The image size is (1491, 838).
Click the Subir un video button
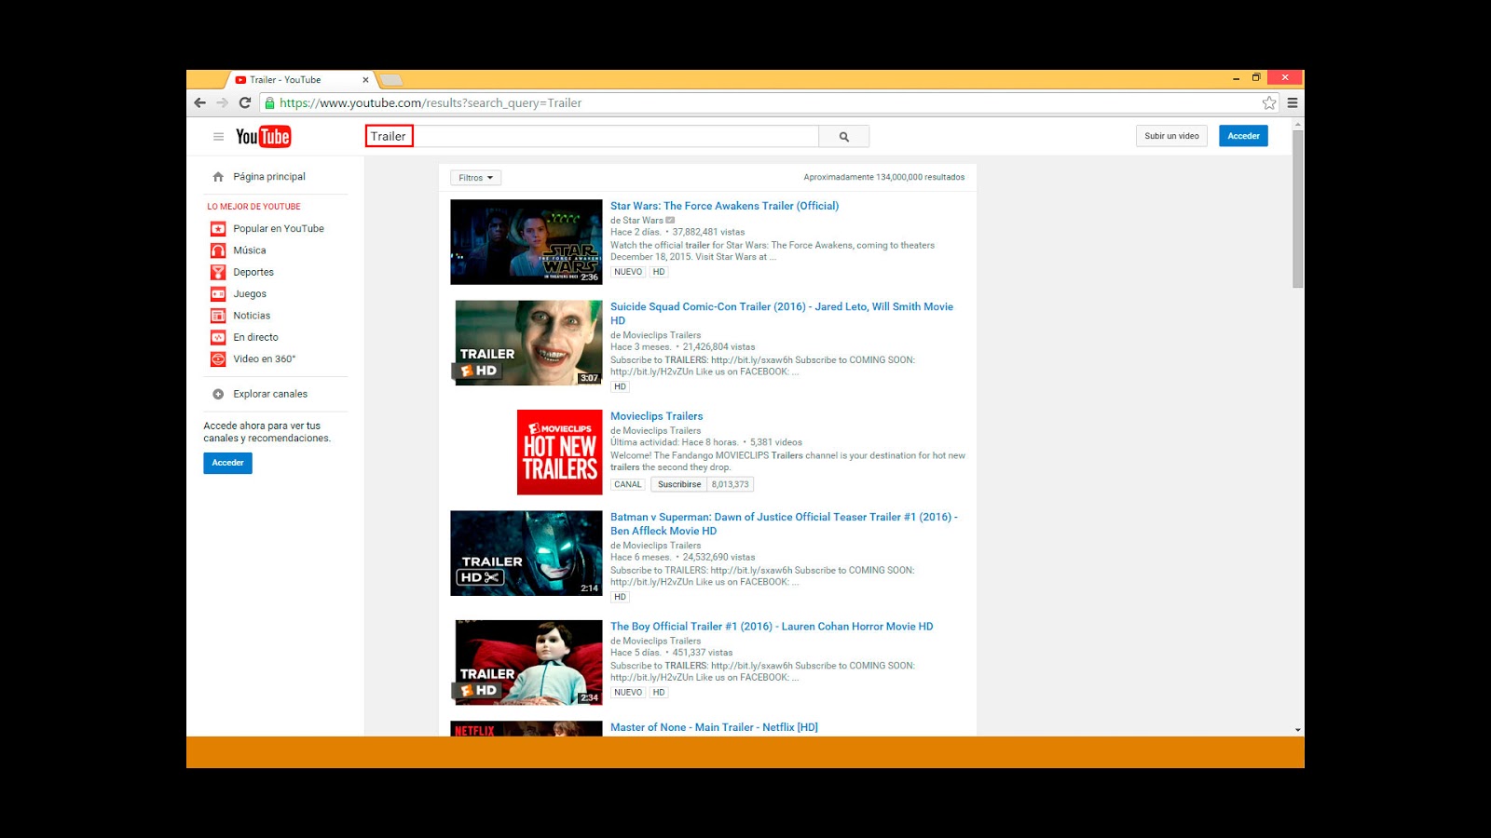(x=1171, y=136)
